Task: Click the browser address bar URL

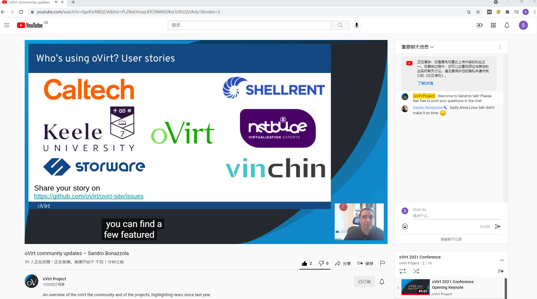Action: pos(128,12)
